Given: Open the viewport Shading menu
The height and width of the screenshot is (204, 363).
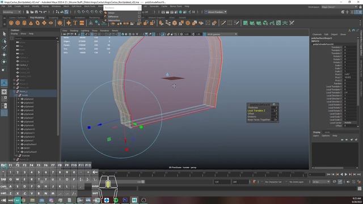Looking at the screenshot, I should point(74,31).
